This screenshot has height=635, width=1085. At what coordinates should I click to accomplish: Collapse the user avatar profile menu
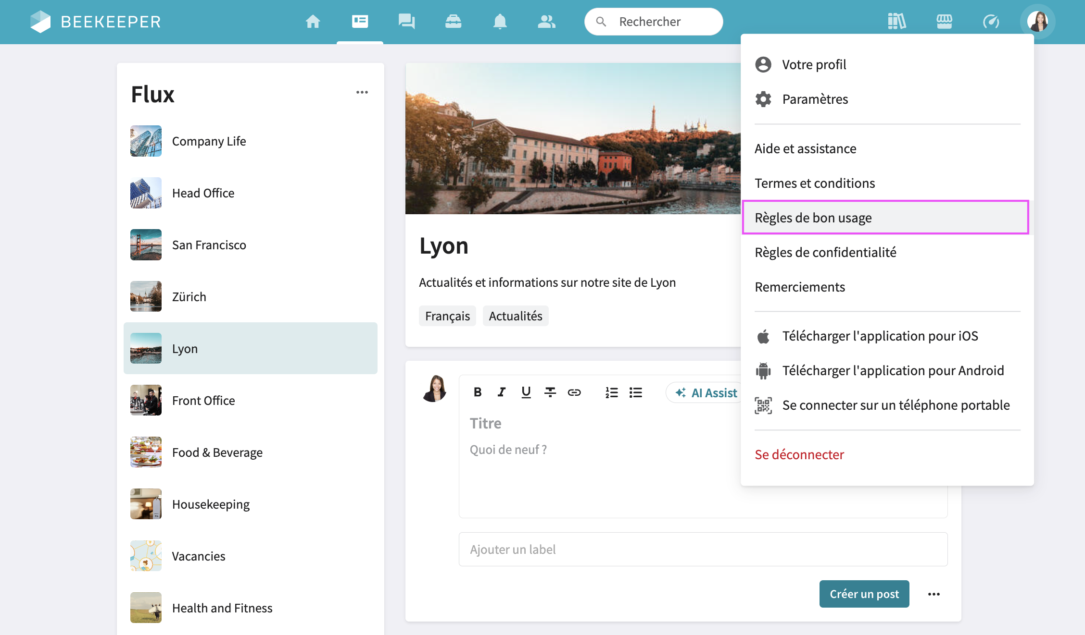(1037, 22)
